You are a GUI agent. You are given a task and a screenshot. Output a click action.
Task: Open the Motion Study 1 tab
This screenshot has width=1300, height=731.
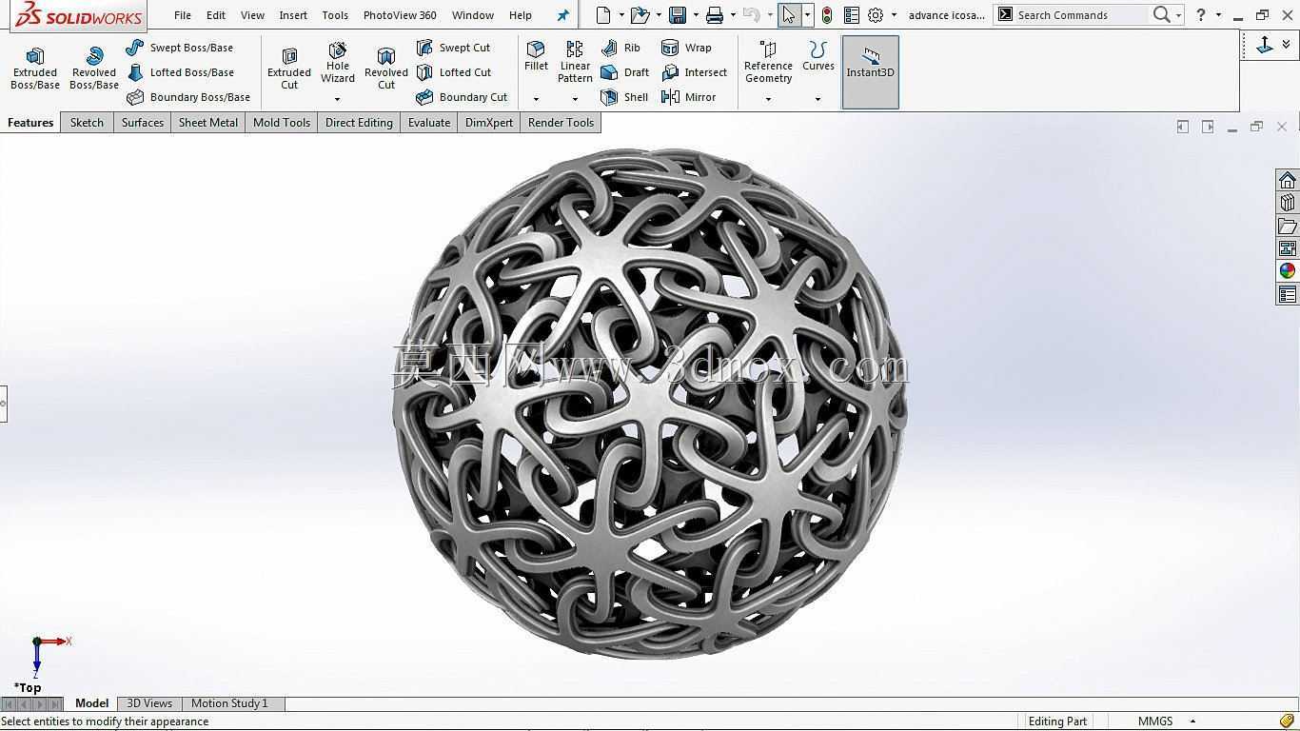coord(229,703)
